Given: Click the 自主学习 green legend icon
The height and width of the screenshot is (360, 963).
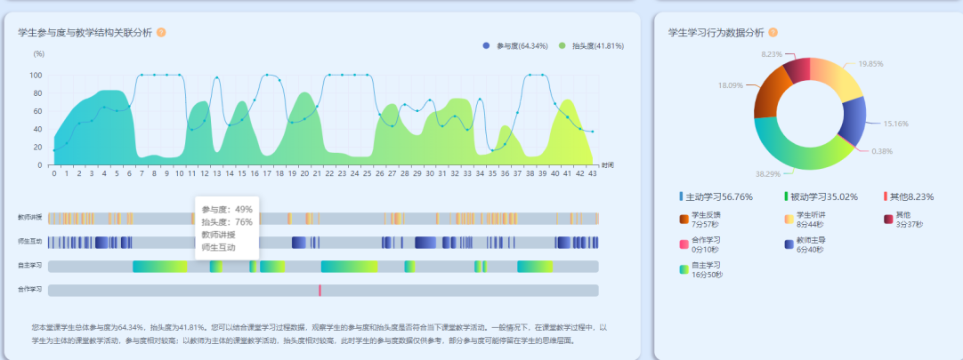Looking at the screenshot, I should pos(684,268).
